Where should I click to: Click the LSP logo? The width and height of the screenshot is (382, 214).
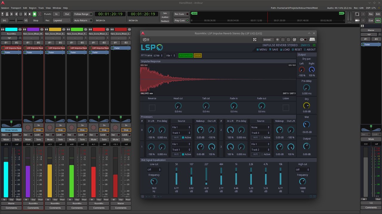(x=152, y=47)
